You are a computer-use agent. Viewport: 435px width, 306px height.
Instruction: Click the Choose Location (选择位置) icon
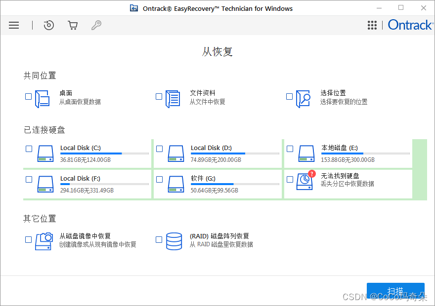303,99
